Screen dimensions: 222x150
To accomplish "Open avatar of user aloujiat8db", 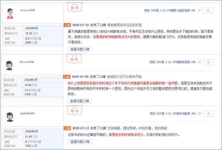I will click(x=10, y=14).
